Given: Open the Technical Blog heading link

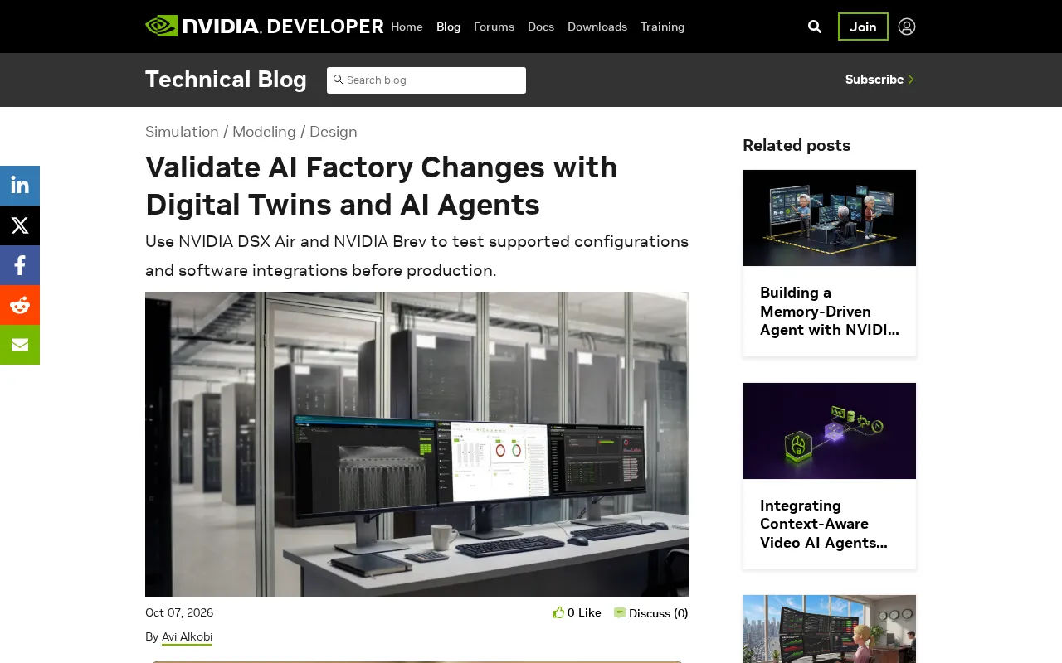Looking at the screenshot, I should 226,80.
